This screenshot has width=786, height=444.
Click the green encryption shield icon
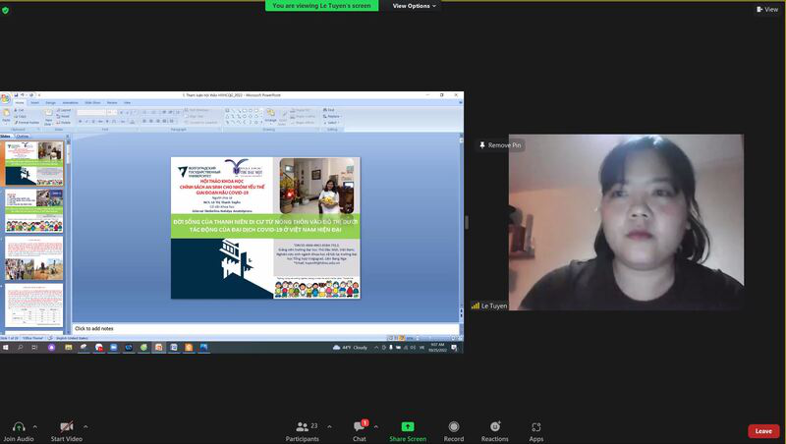tap(6, 10)
